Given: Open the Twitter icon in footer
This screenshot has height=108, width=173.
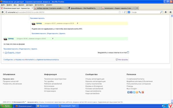Looking at the screenshot, I should click(x=134, y=92).
